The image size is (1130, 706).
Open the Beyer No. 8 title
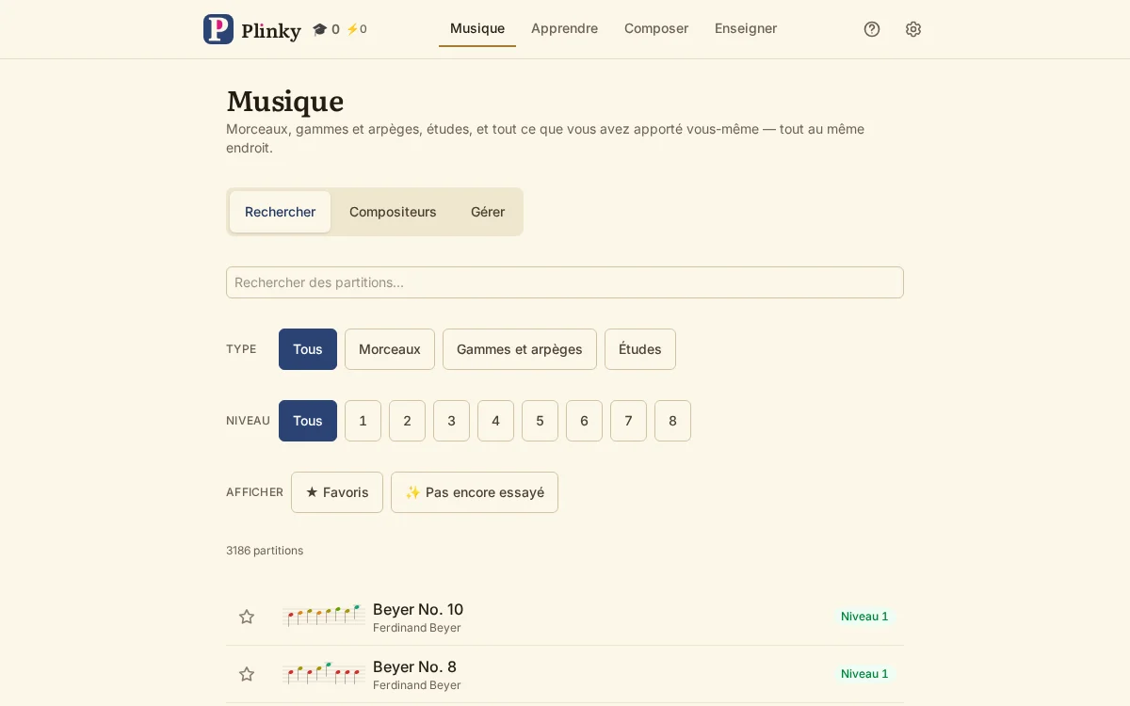(414, 666)
